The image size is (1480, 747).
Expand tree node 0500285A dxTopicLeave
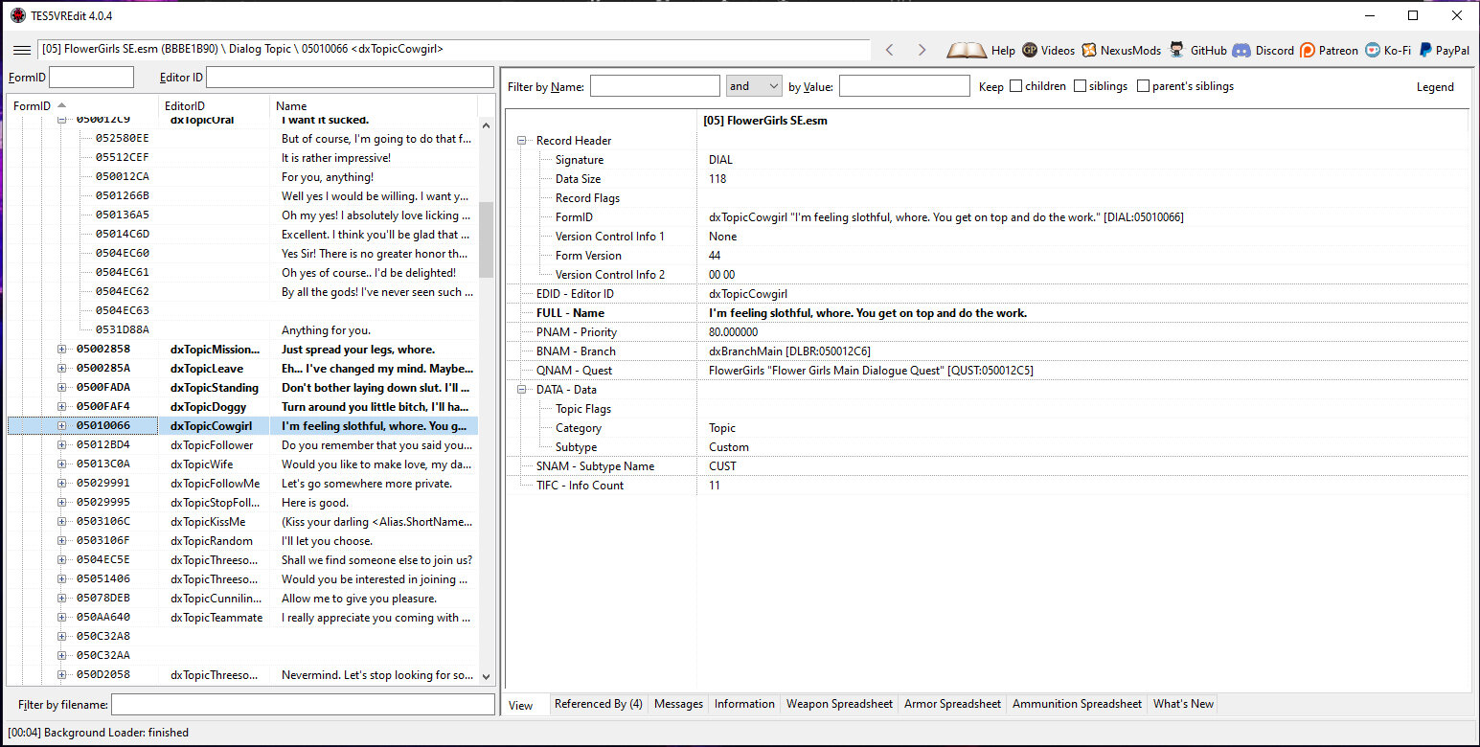click(x=62, y=369)
